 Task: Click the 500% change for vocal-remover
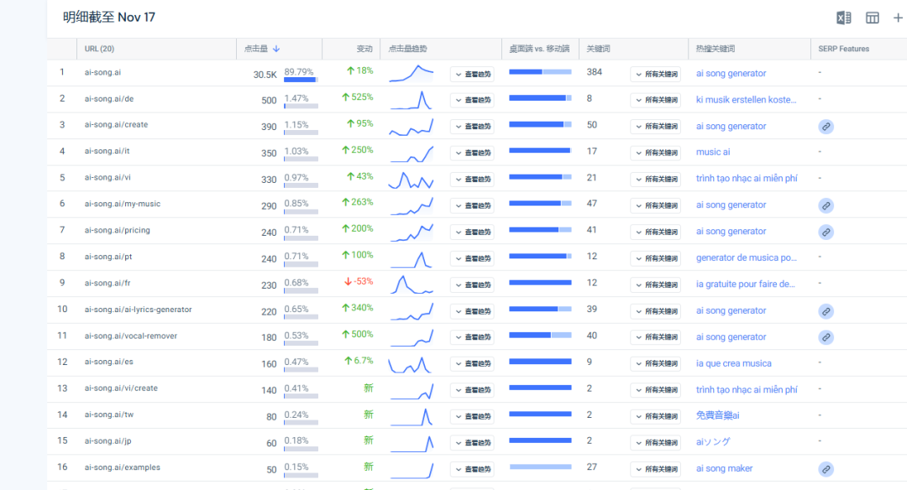[x=358, y=334]
